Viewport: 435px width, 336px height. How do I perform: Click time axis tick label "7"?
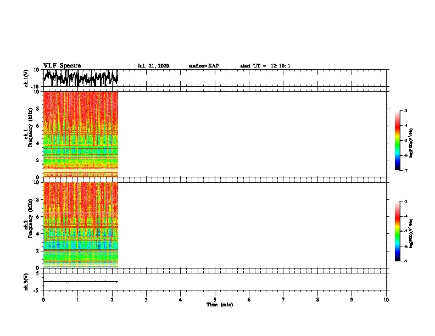[x=283, y=299]
